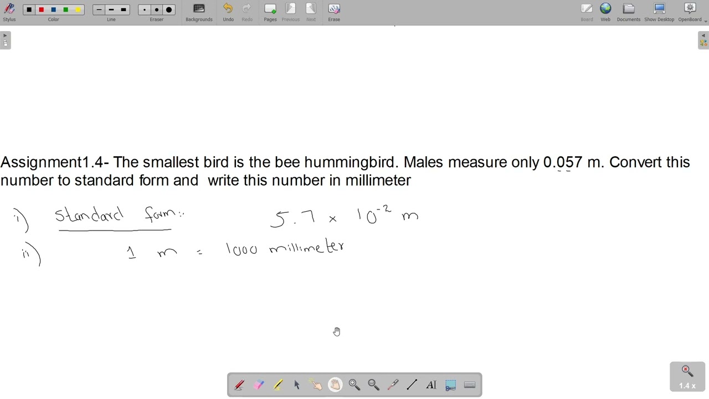Select the scroll page hand tool
Viewport: 709px width, 399px height.
coord(335,385)
